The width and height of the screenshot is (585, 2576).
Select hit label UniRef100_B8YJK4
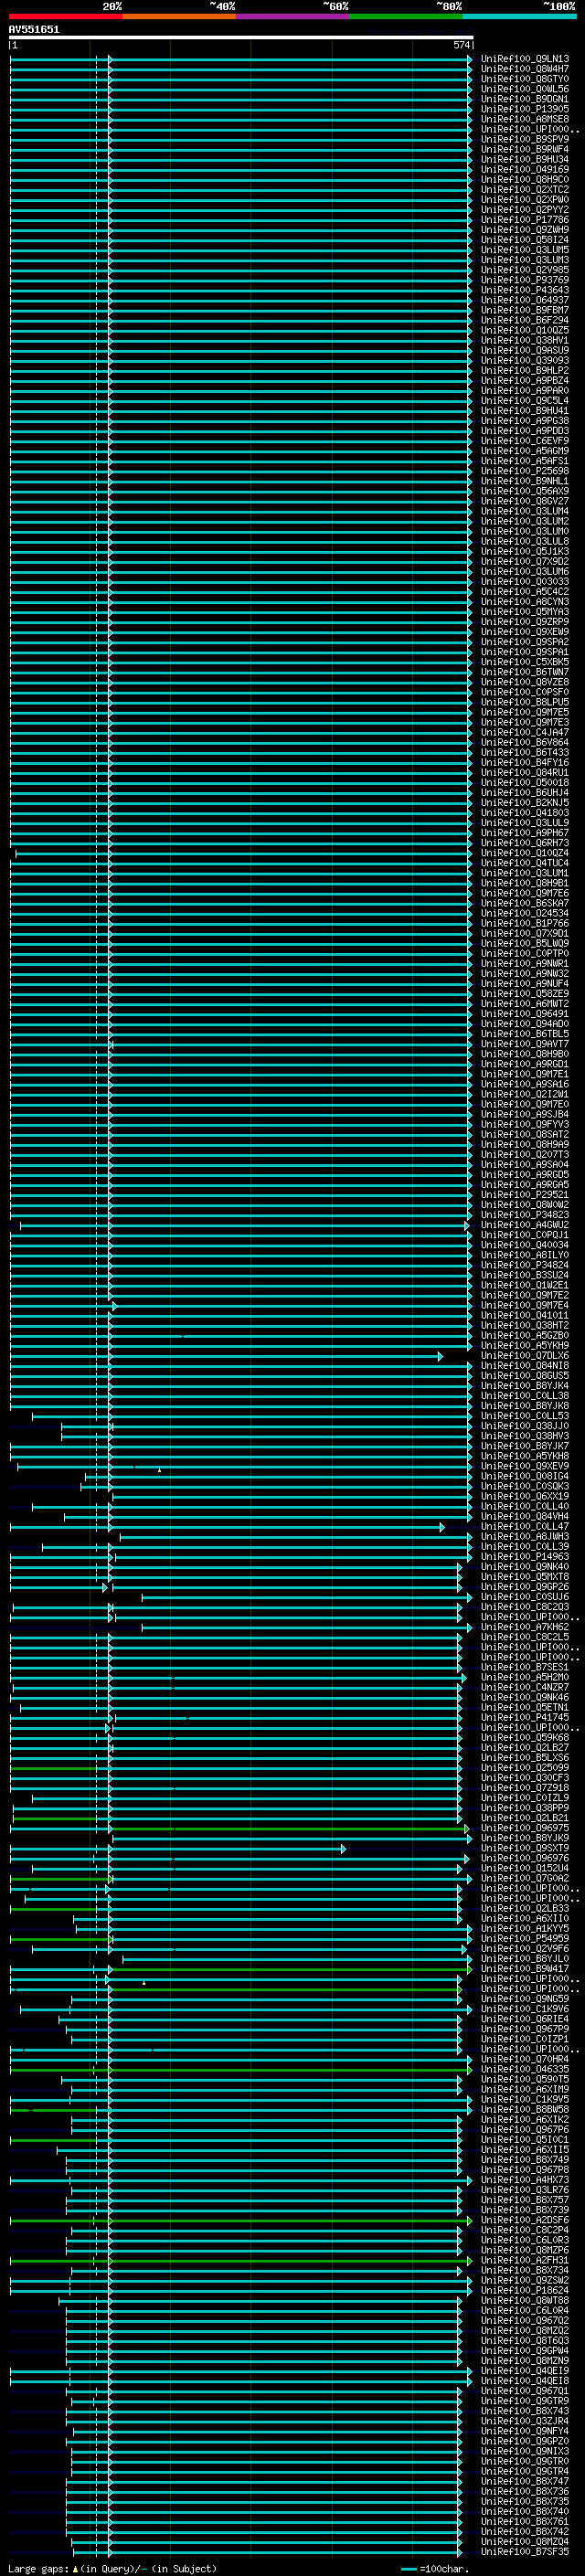[x=525, y=1386]
